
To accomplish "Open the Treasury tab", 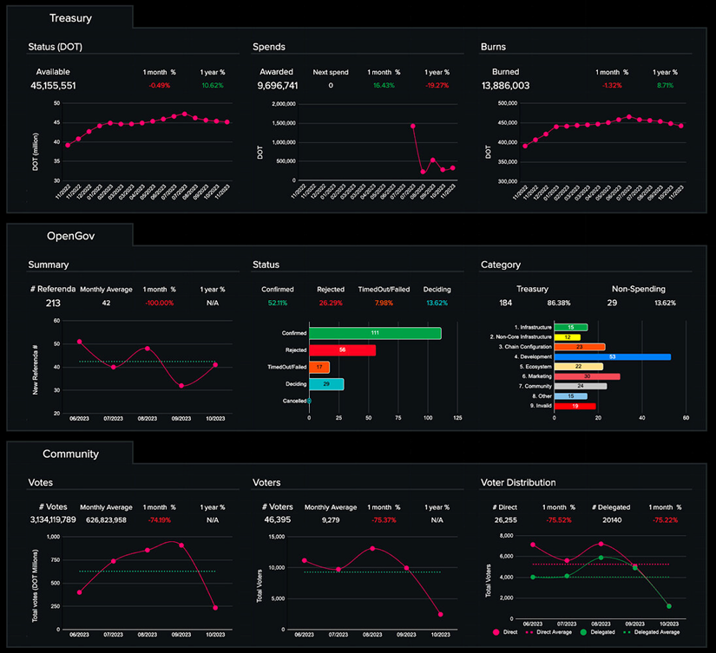I will [70, 18].
